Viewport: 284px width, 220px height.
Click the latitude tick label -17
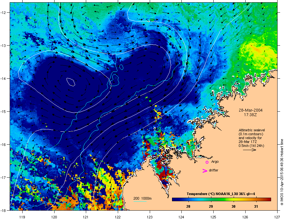point(4,177)
